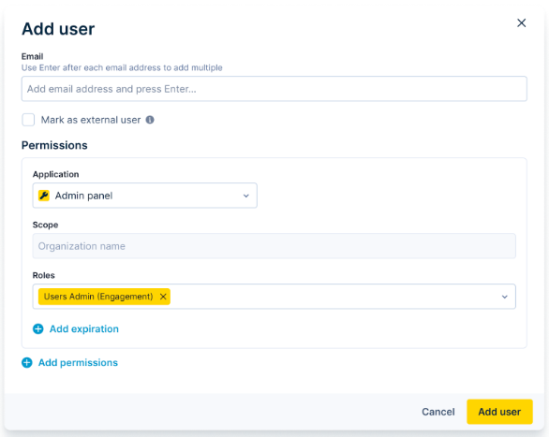Click the Add expiration link
The image size is (549, 437).
[x=84, y=329]
